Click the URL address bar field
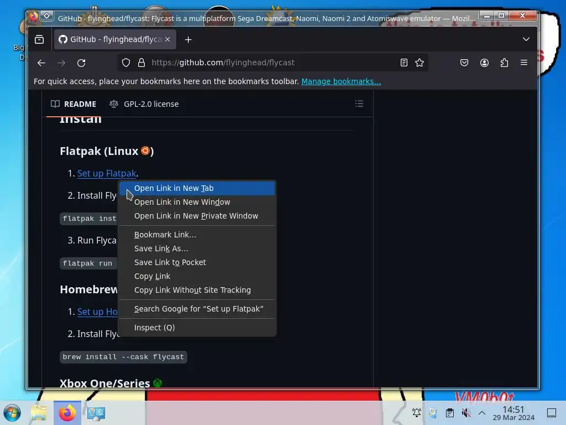The width and height of the screenshot is (566, 425). point(272,63)
